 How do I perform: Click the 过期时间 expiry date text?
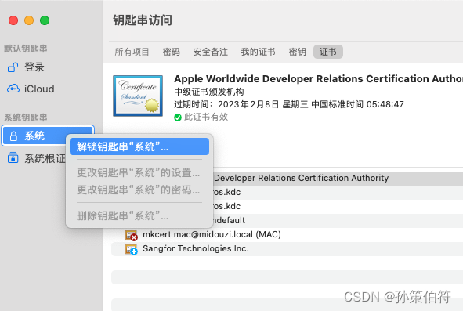click(x=289, y=104)
